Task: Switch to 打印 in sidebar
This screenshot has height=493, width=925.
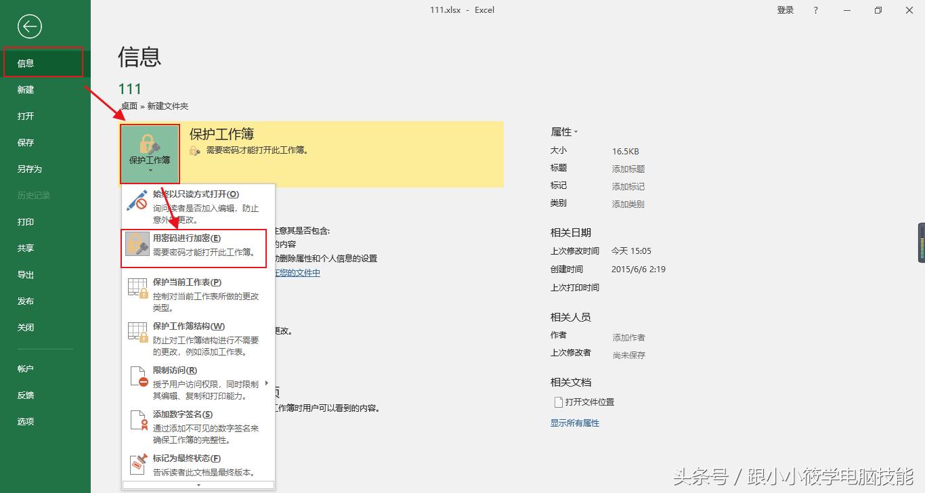Action: point(25,221)
